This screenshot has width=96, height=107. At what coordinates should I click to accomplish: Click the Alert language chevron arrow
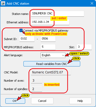[63, 55]
